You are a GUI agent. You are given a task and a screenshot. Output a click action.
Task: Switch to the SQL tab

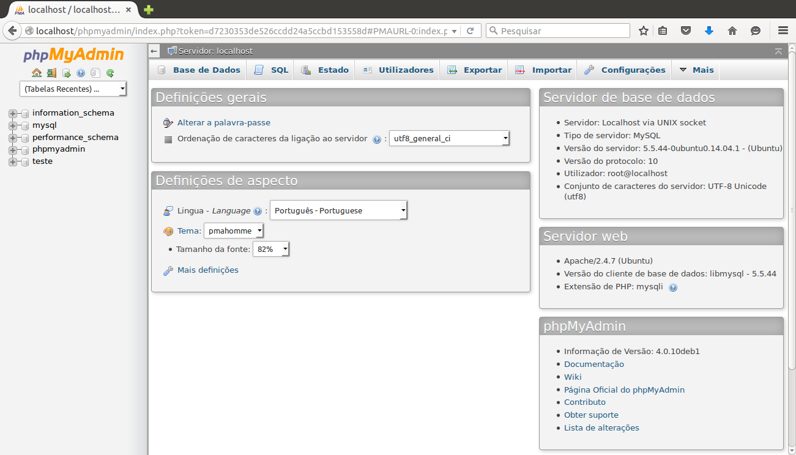[272, 70]
